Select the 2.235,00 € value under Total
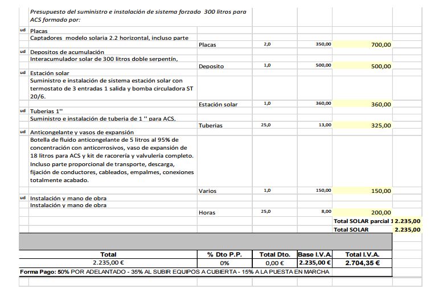The image size is (443, 297). [108, 262]
